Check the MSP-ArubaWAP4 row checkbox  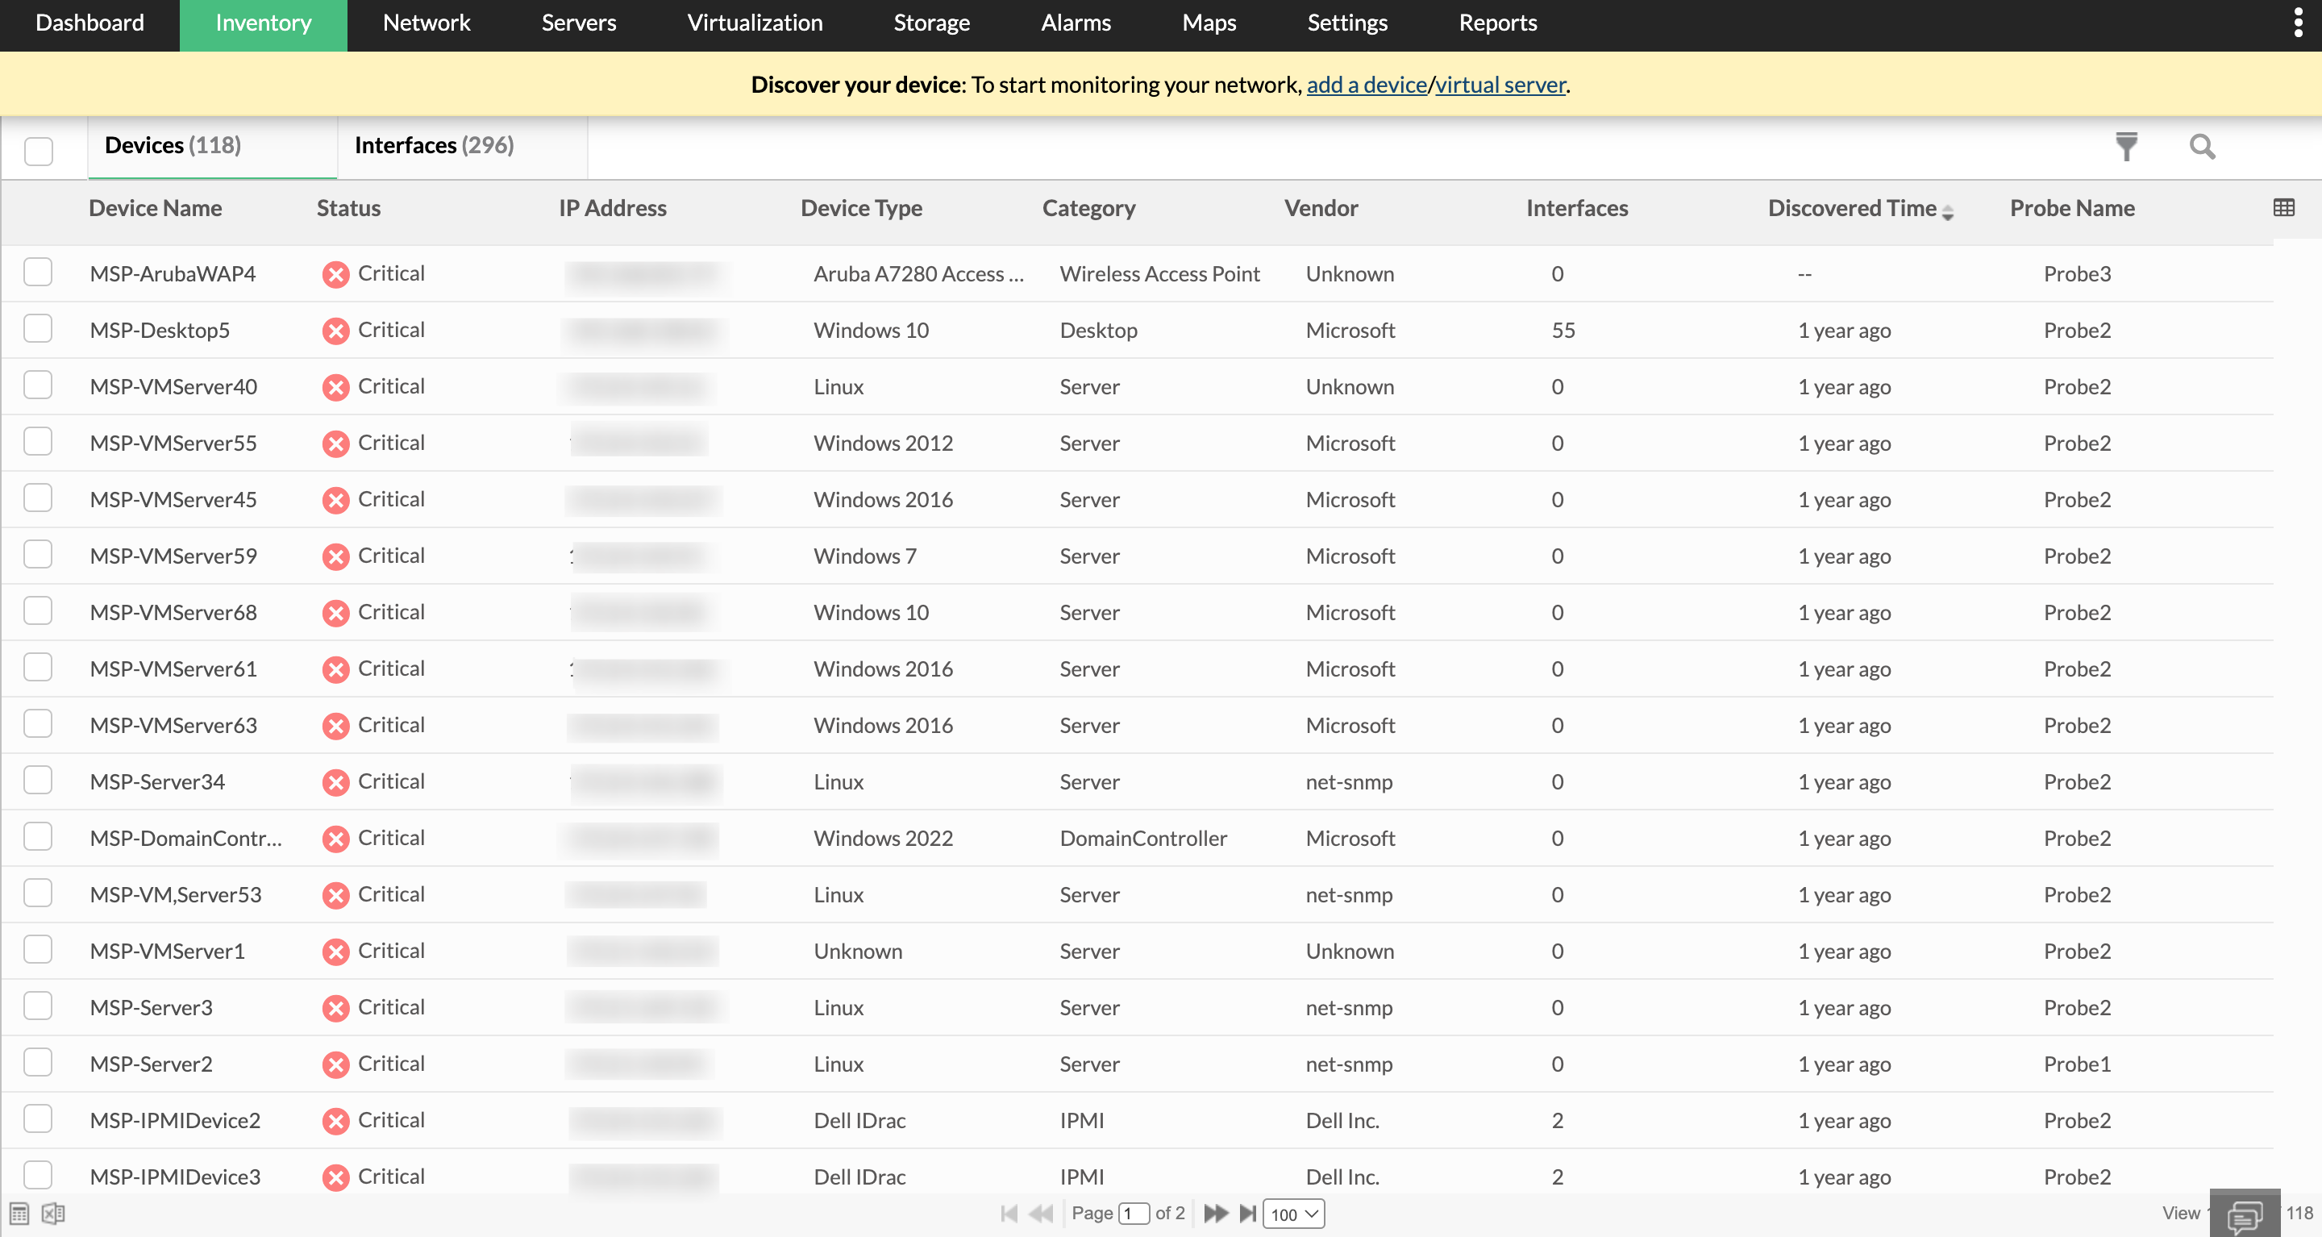coord(38,273)
